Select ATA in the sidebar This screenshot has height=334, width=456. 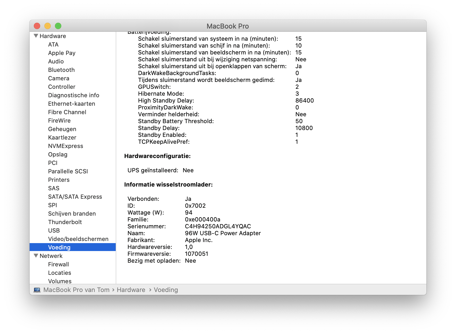point(53,44)
